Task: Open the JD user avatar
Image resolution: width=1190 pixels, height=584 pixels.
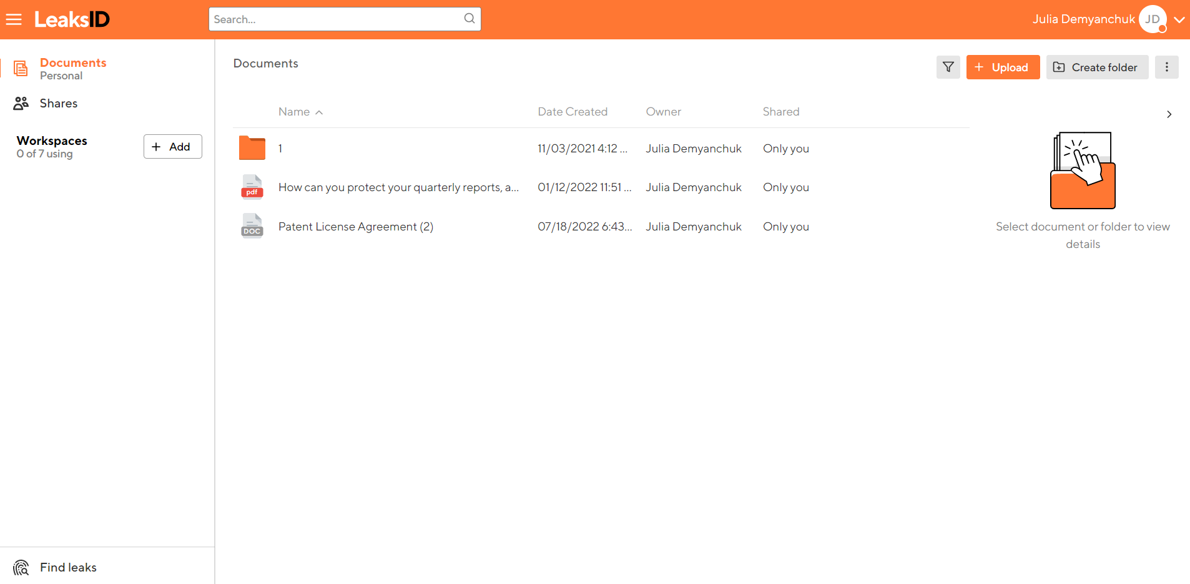Action: click(x=1153, y=19)
